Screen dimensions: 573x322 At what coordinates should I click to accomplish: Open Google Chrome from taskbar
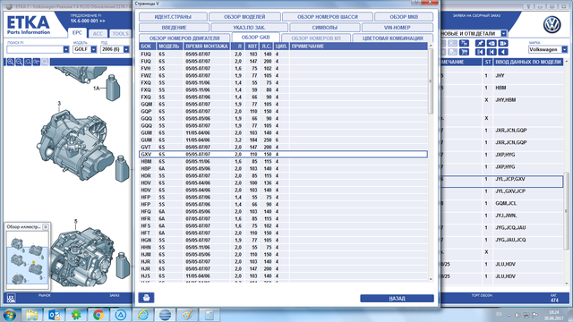[x=98, y=315]
